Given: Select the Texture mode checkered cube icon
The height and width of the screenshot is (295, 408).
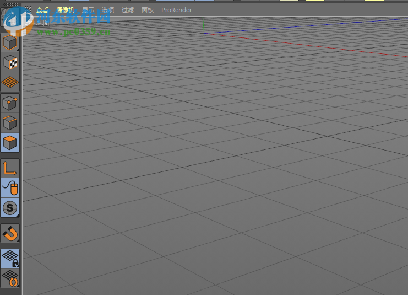Looking at the screenshot, I should click(10, 62).
